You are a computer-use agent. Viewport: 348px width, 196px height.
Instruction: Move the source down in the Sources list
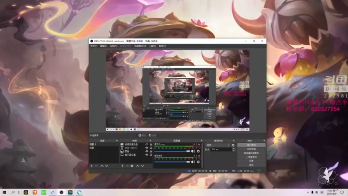click(143, 166)
